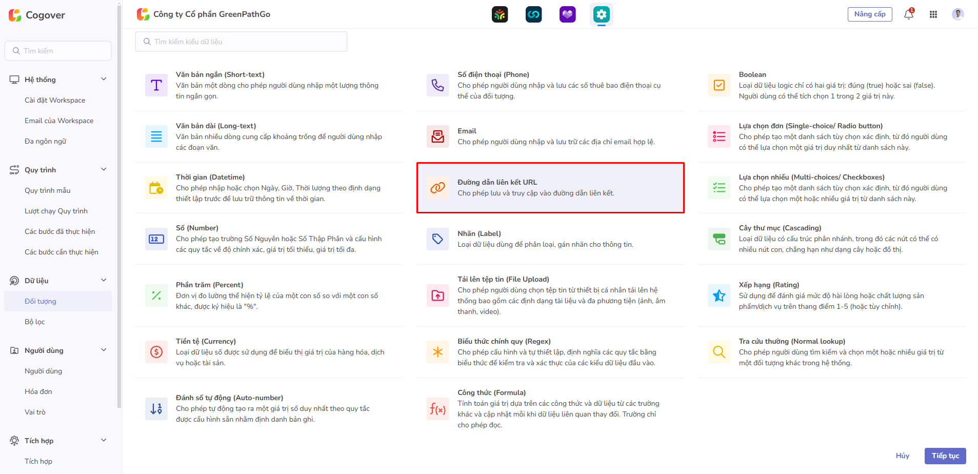Click the Nâng cấp upgrade button
This screenshot has height=474, width=978.
point(869,14)
